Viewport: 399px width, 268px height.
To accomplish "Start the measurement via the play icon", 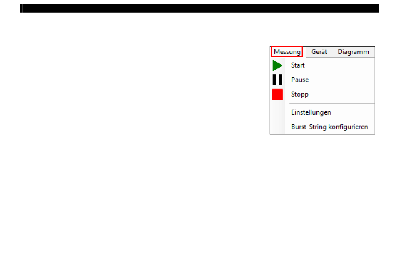I will (x=277, y=66).
